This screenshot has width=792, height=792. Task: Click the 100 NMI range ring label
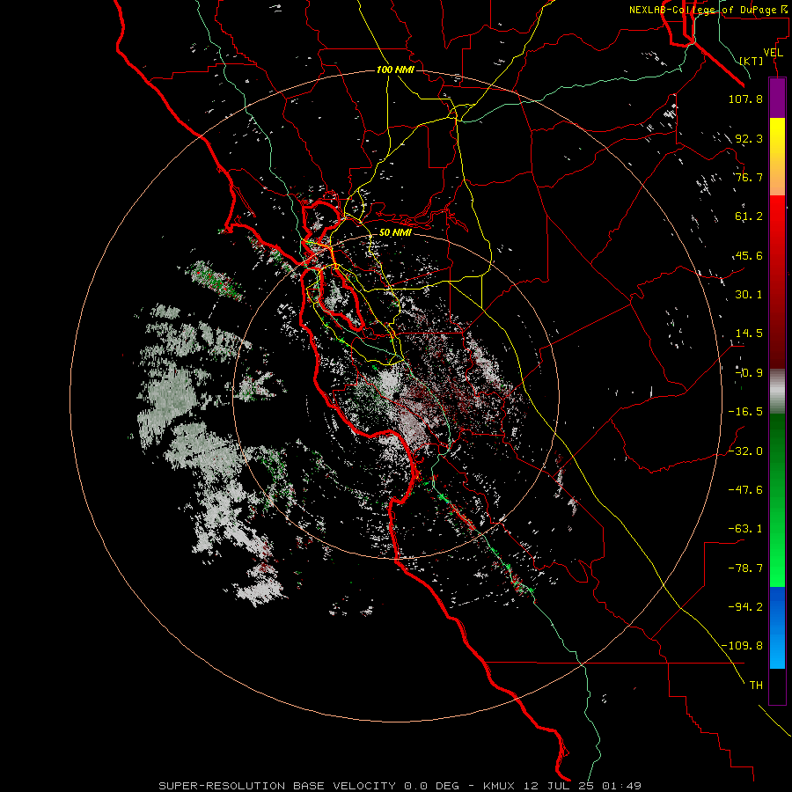point(395,70)
